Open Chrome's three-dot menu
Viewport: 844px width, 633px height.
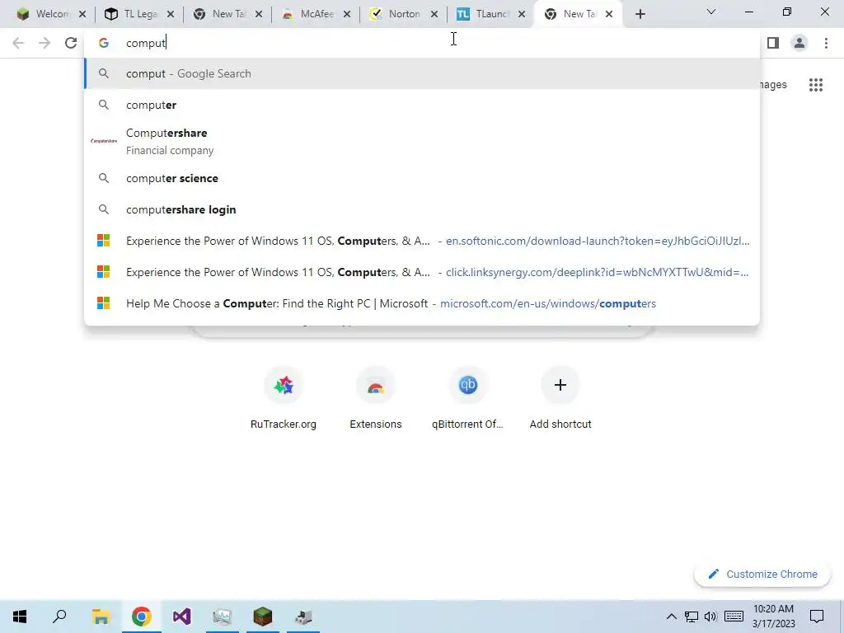826,43
